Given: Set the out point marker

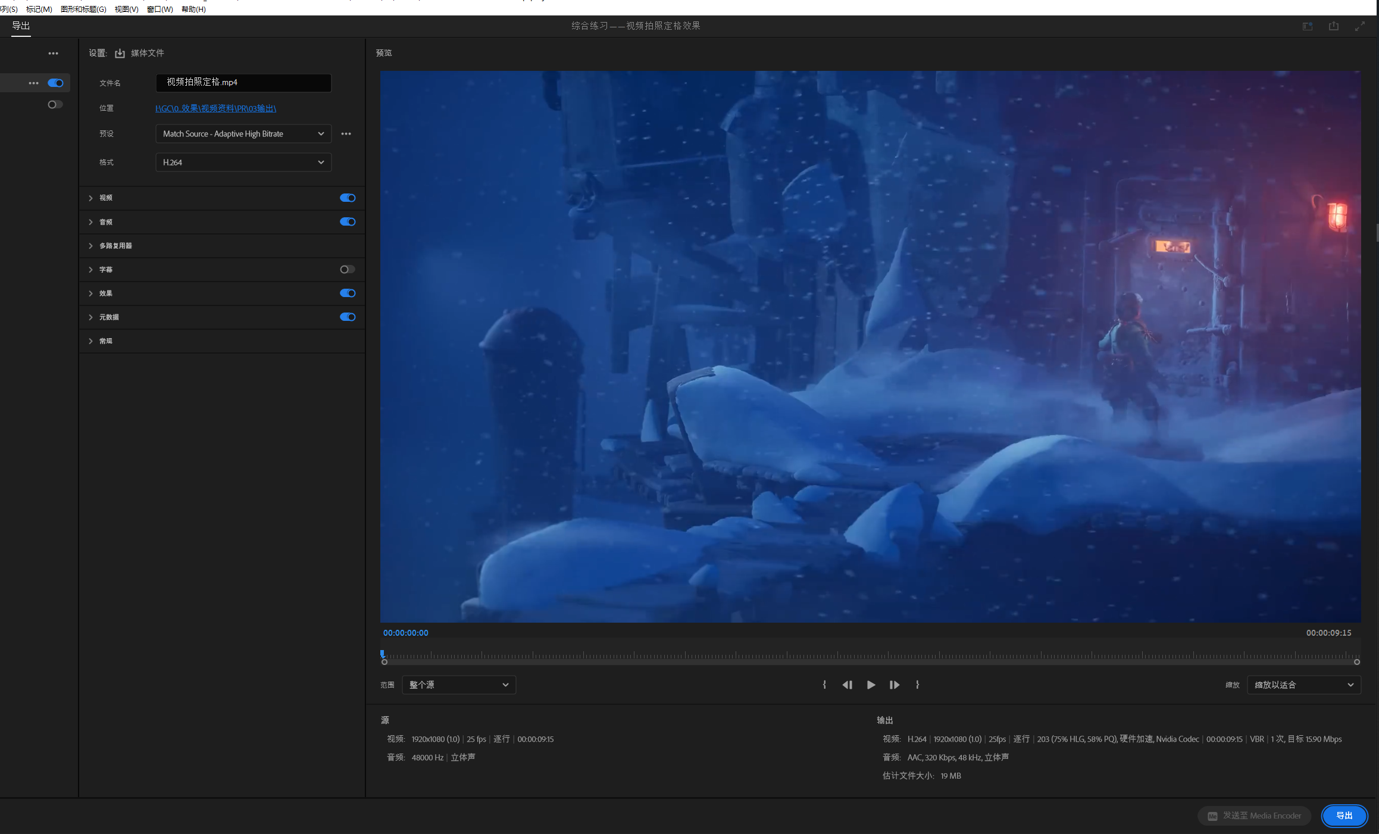Looking at the screenshot, I should tap(917, 685).
